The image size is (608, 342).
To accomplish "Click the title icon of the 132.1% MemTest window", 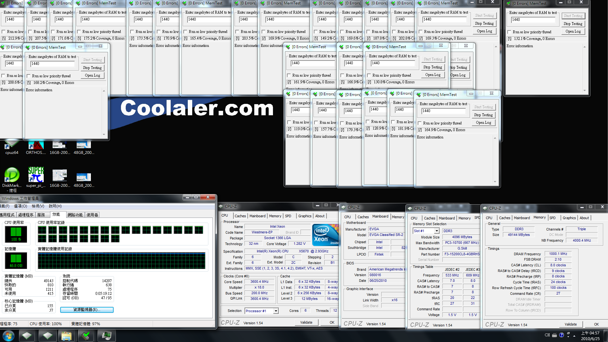I will coord(509,4).
